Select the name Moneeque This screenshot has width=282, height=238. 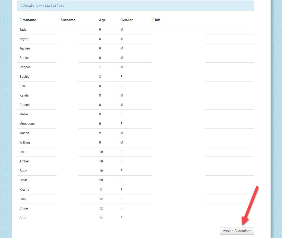[27, 124]
